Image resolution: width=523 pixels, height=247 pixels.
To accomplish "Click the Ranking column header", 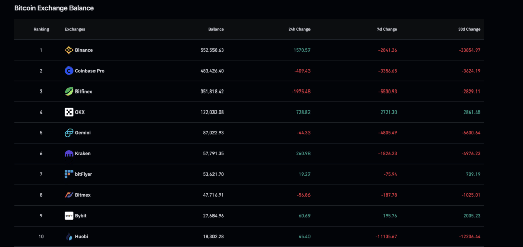I will [x=41, y=29].
